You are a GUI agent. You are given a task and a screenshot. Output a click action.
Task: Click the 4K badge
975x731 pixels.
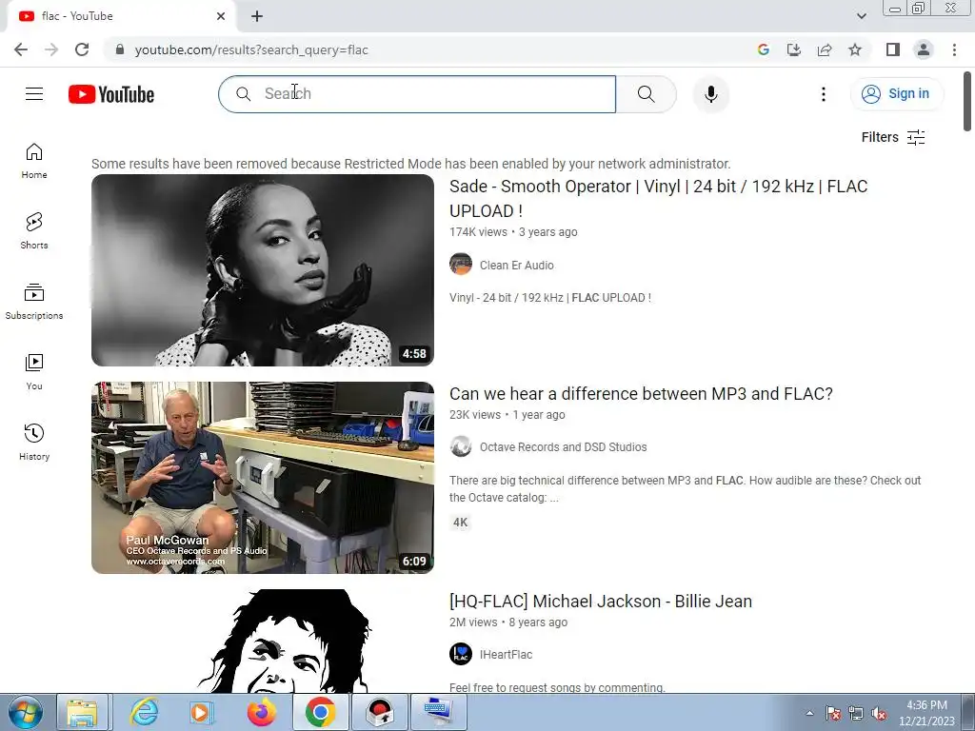click(460, 523)
